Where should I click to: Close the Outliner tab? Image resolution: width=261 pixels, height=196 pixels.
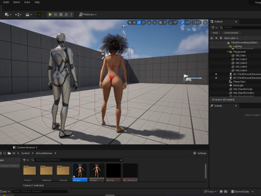click(x=236, y=22)
